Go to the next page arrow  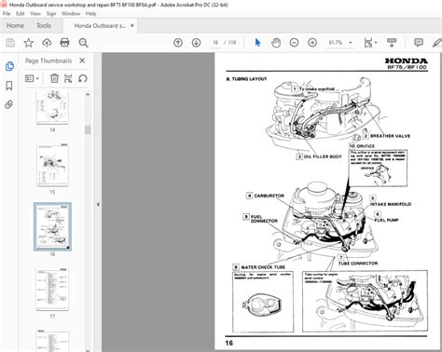196,43
